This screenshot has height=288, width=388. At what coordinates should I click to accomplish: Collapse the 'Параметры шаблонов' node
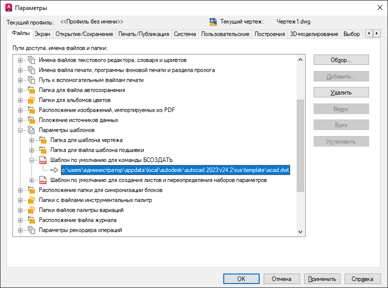click(x=20, y=130)
